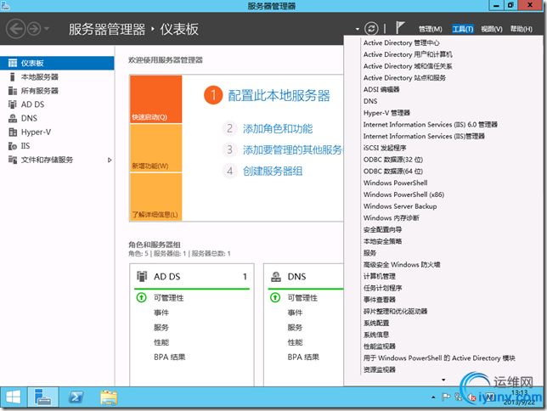This screenshot has height=411, width=547.
Task: Show hidden tray icons arrow
Action: click(433, 397)
